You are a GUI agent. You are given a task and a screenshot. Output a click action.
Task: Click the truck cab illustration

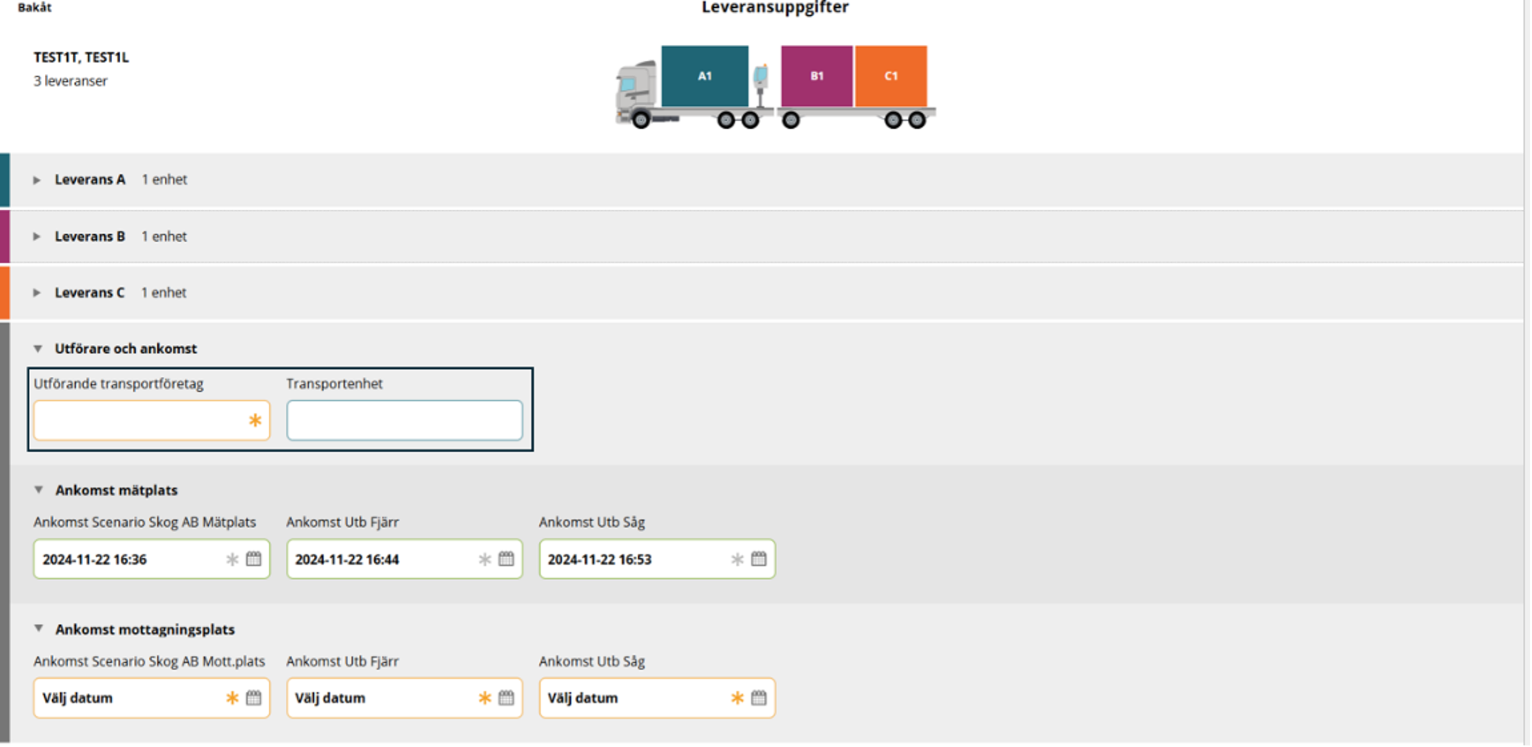click(637, 92)
